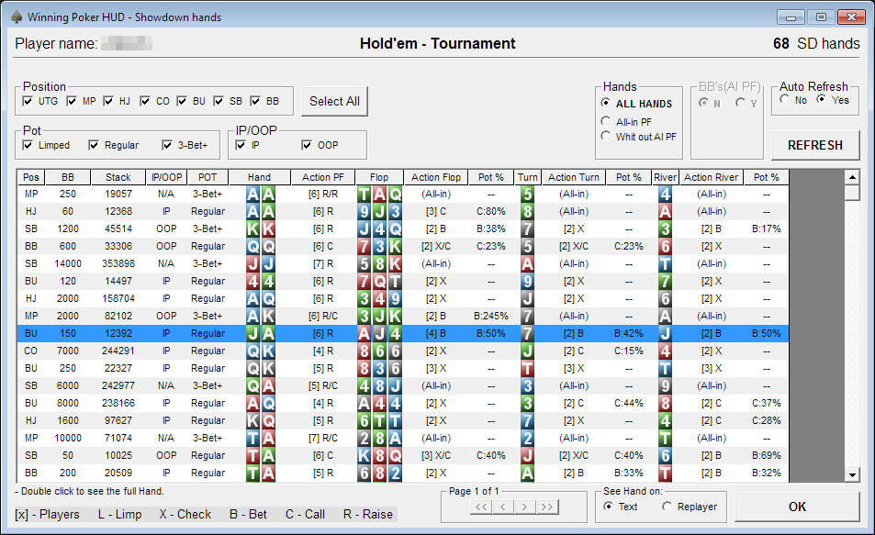This screenshot has width=875, height=535.
Task: Click the Action PF column header
Action: [323, 177]
